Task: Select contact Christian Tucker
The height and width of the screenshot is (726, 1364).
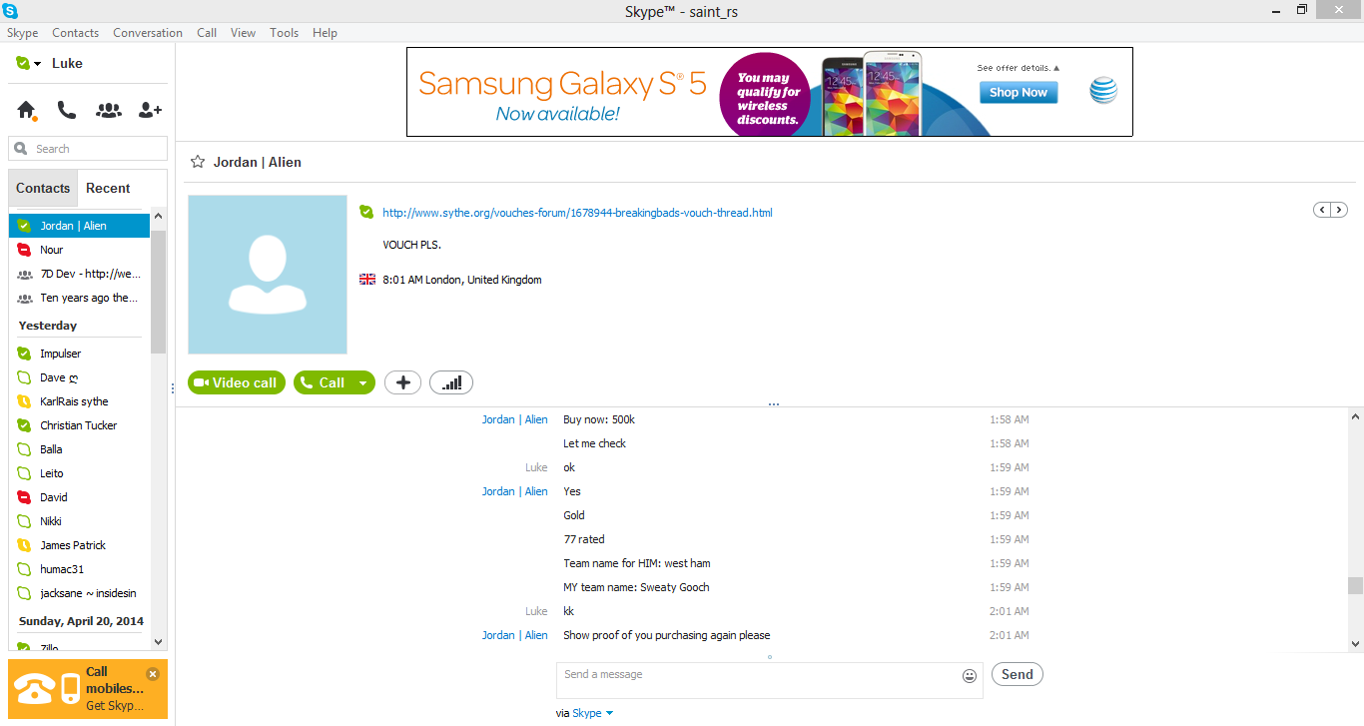Action: click(79, 425)
